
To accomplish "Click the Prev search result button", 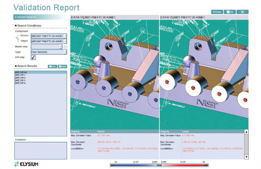I will 52,66.
